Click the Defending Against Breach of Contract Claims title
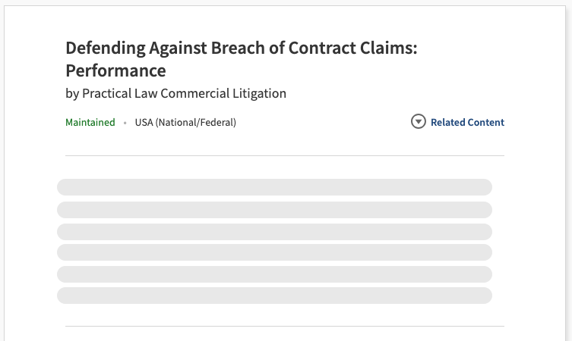The height and width of the screenshot is (341, 572). click(x=242, y=48)
